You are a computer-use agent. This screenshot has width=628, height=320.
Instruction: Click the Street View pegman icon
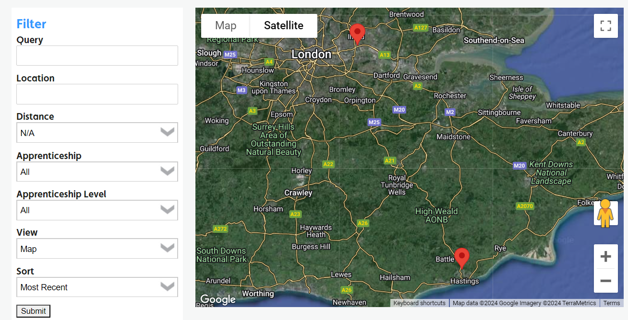(x=606, y=213)
